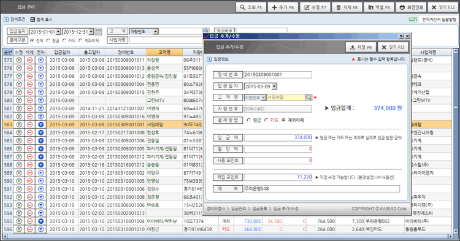
Task: Click the edit icon in row 575
Action: click(x=19, y=60)
